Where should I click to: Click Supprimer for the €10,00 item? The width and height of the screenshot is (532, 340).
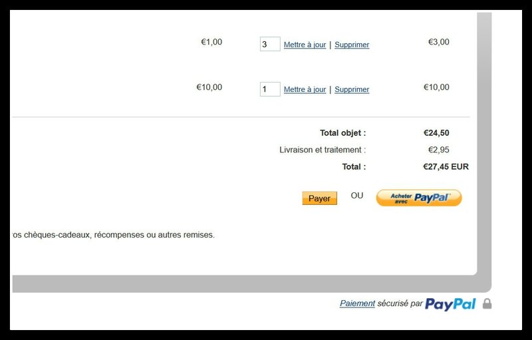click(x=352, y=89)
